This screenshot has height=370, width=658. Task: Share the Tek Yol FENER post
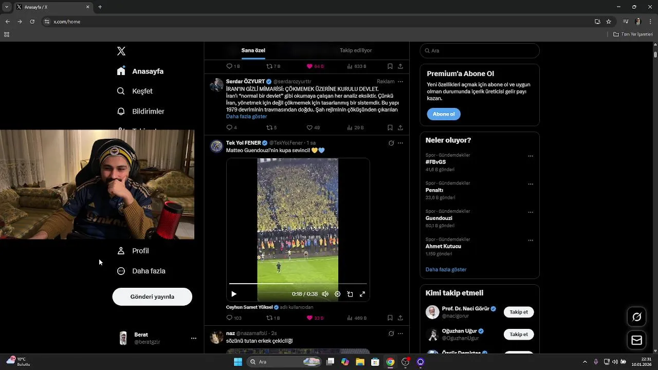pyautogui.click(x=400, y=318)
